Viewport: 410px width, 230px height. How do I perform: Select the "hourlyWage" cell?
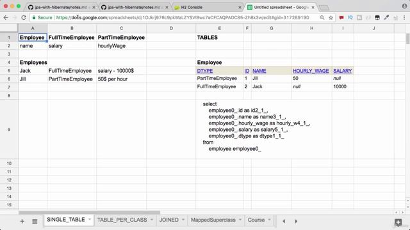coord(121,45)
